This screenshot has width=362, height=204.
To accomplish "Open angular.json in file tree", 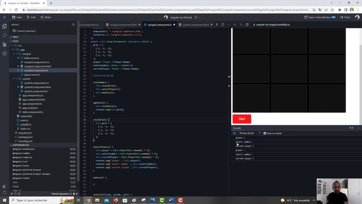I will tap(25, 133).
